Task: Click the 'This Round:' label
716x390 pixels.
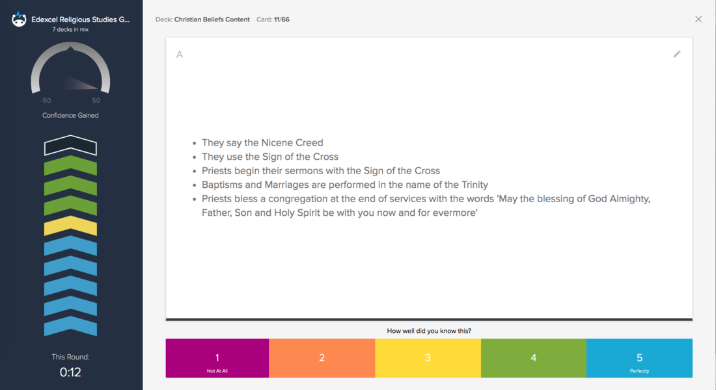Action: (70, 357)
